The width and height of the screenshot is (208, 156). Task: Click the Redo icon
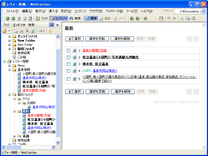[x=174, y=18]
